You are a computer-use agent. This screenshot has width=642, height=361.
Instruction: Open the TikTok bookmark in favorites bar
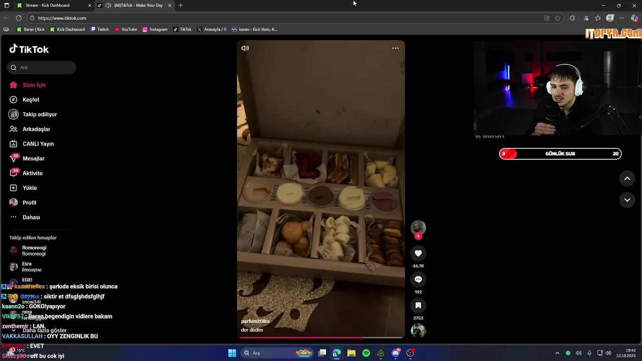coord(183,30)
